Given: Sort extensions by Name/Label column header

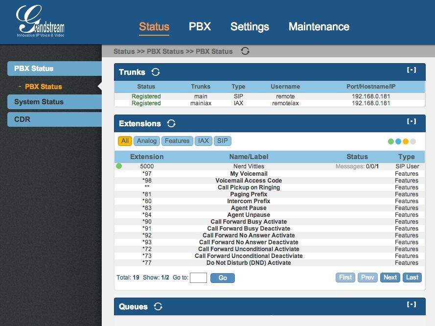Looking at the screenshot, I should pyautogui.click(x=249, y=157).
